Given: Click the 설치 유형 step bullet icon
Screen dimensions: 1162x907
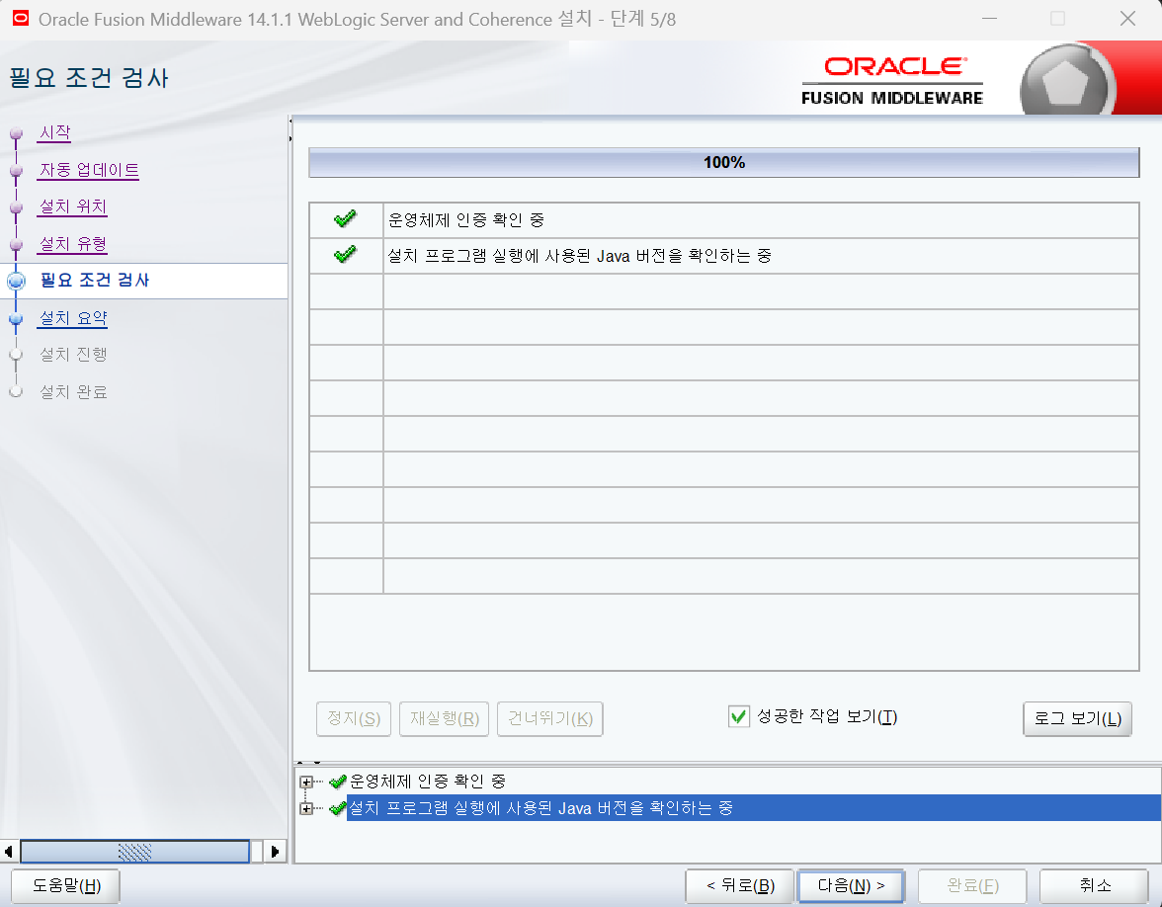Looking at the screenshot, I should click(x=16, y=245).
